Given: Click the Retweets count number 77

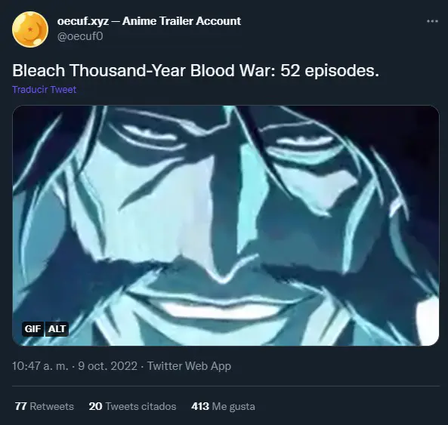Looking at the screenshot, I should pos(21,406).
